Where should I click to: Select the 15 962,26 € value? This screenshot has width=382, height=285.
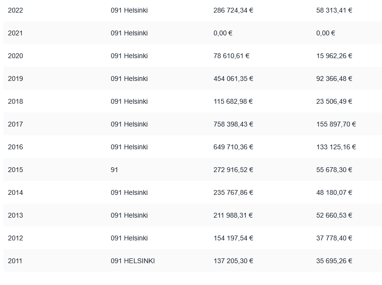pyautogui.click(x=334, y=56)
